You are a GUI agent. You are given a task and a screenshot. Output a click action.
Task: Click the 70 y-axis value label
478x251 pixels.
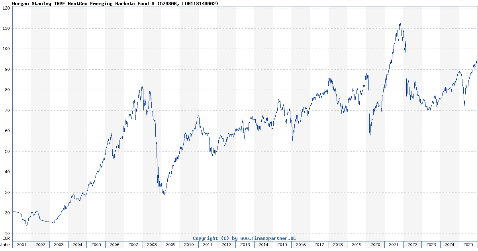pos(7,110)
